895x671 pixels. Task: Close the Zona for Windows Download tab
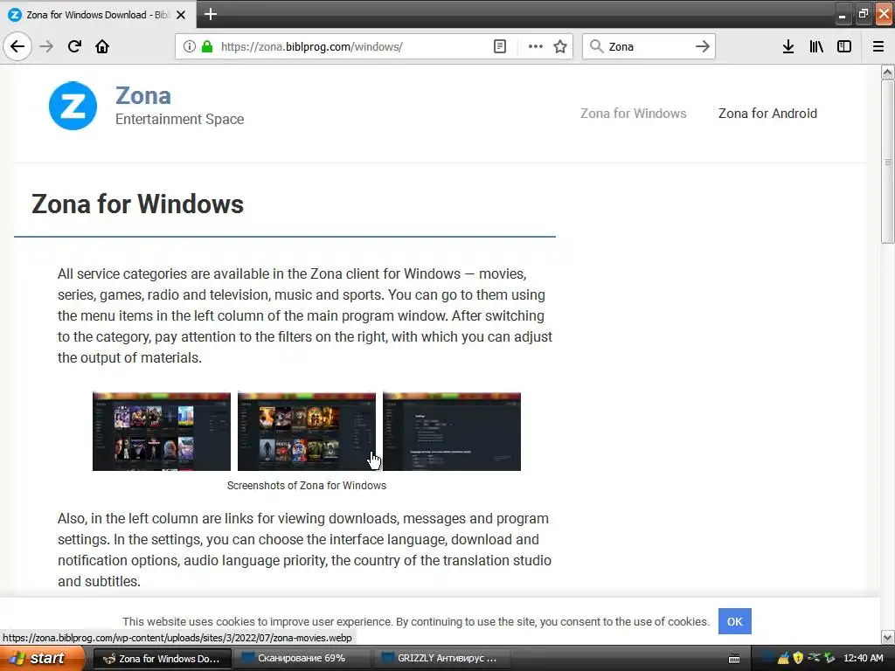pos(181,15)
